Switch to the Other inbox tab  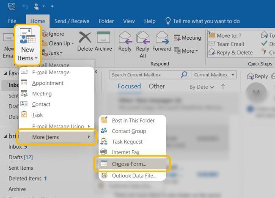coord(157,86)
